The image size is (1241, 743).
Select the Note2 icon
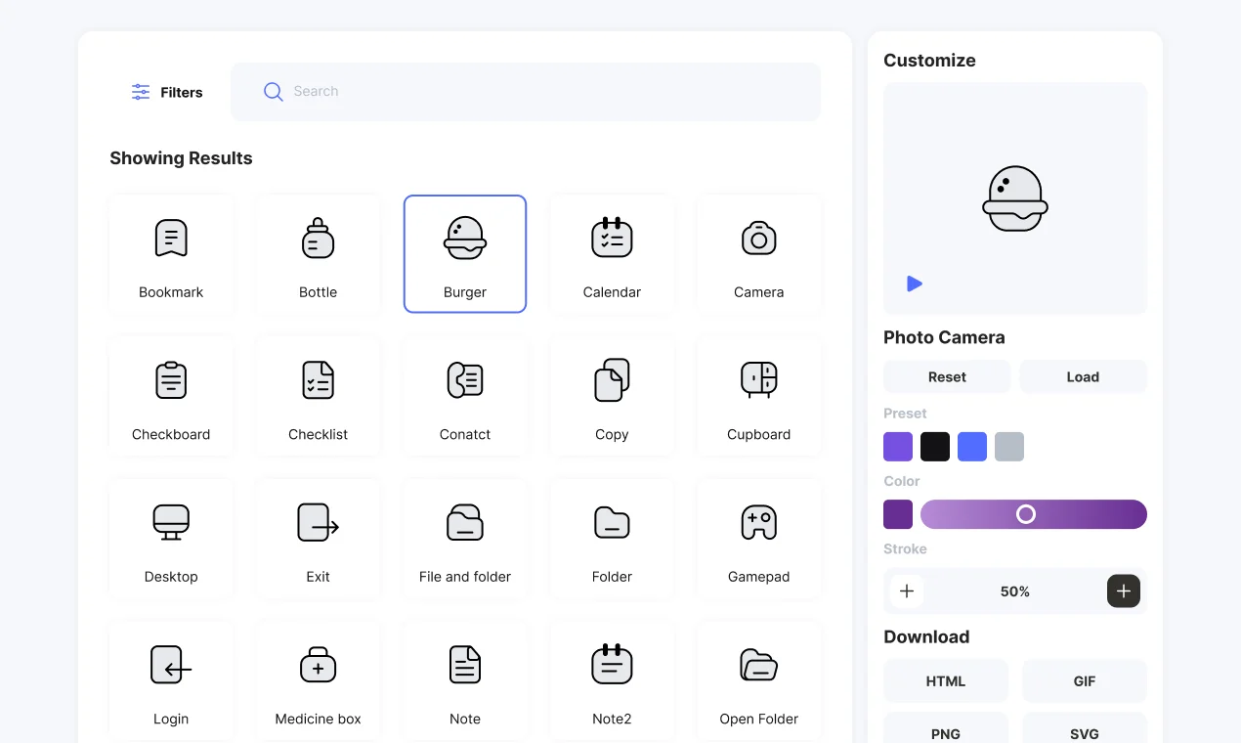pos(612,679)
